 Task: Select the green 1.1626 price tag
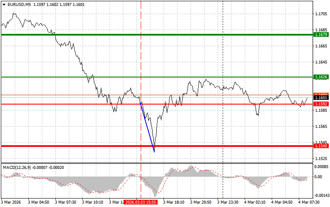[x=319, y=77]
